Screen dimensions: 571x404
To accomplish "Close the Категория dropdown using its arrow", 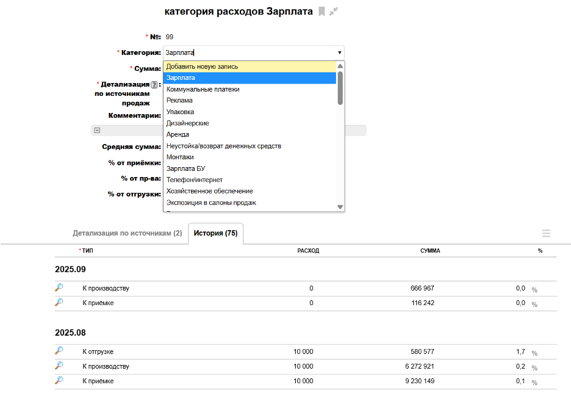I will (x=339, y=52).
